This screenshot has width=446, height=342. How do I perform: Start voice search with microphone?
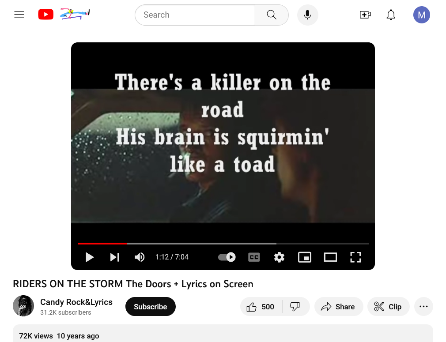tap(307, 15)
